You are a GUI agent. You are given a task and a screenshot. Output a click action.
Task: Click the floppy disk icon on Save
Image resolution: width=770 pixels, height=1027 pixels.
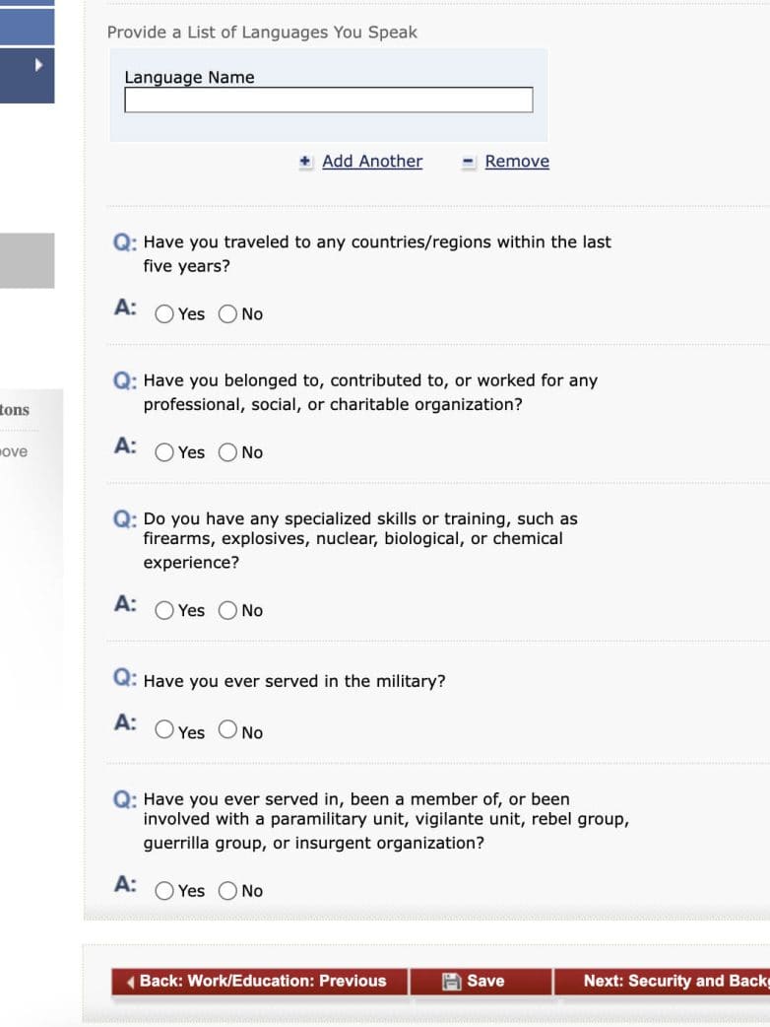coord(451,981)
